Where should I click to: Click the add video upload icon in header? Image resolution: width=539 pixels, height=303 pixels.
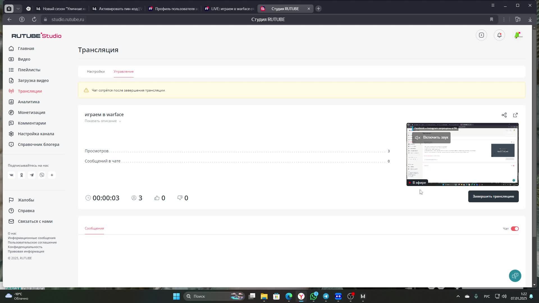[481, 35]
